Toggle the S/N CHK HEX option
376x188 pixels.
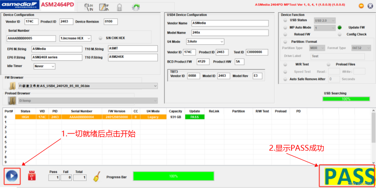tap(100, 38)
